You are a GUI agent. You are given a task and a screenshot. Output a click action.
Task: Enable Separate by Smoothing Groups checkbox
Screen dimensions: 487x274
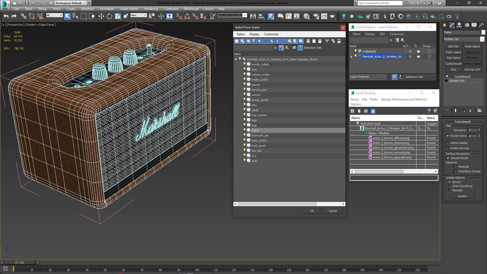pos(455,171)
